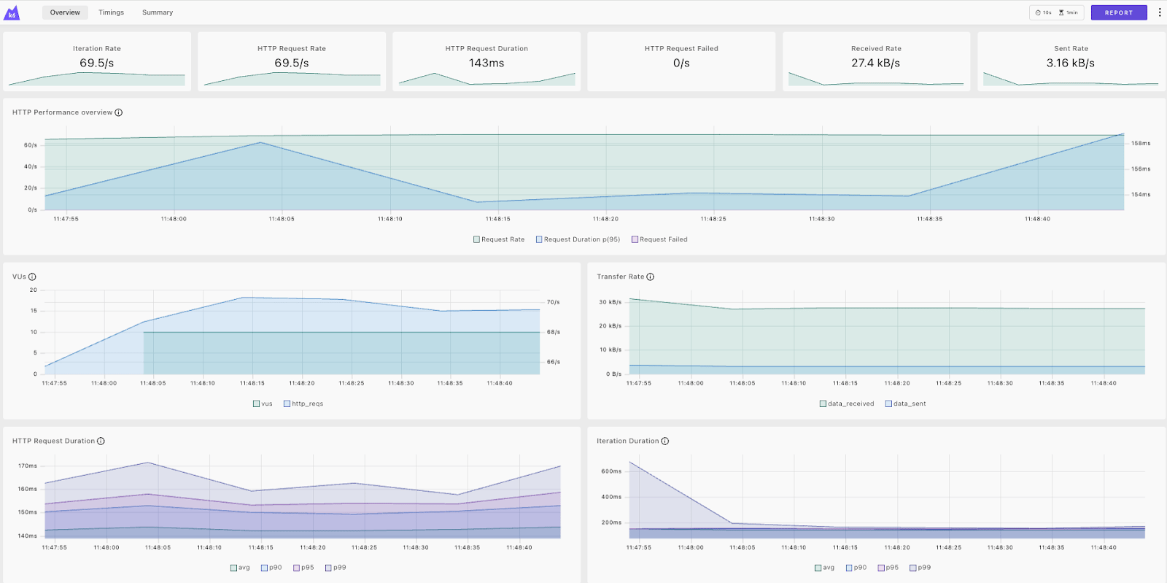Toggle avg in Iteration Duration legend
This screenshot has width=1167, height=583.
point(824,568)
